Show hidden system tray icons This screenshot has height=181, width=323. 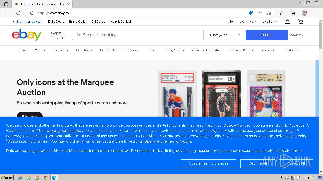point(281,178)
